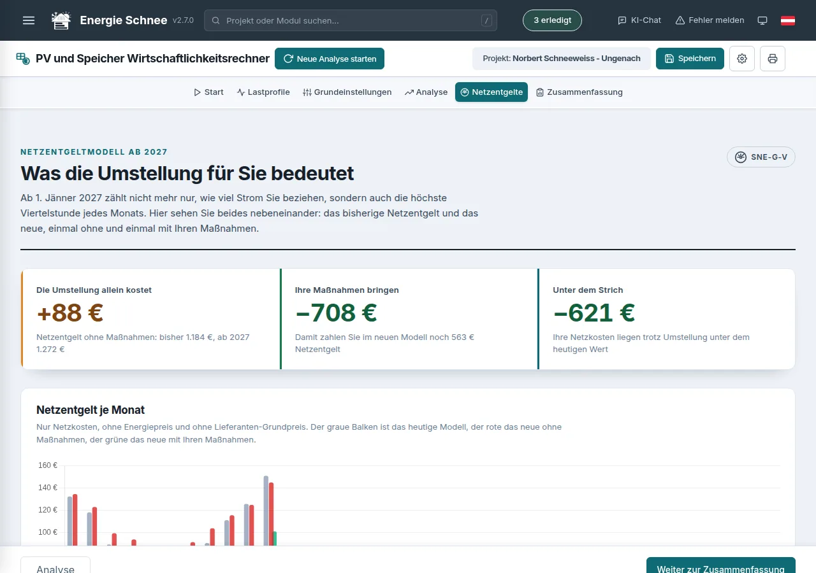The image size is (816, 573).
Task: Click the −621 € value
Action: 594,313
